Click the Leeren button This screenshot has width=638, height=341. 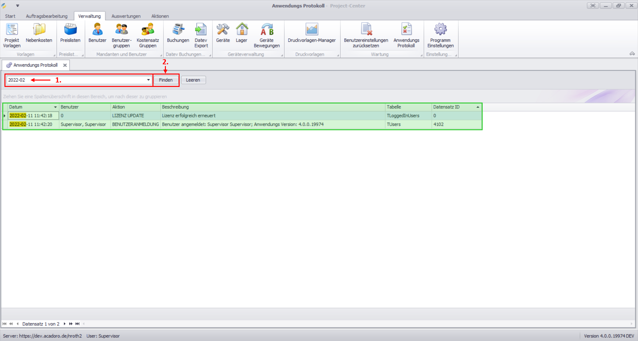[193, 80]
